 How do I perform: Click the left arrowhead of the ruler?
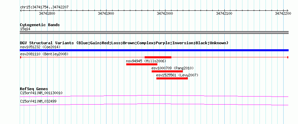click(x=21, y=10)
